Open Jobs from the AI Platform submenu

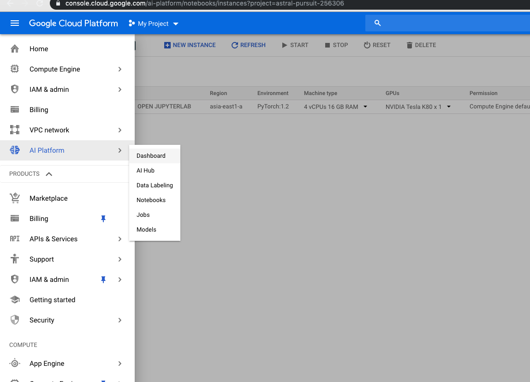(155, 215)
